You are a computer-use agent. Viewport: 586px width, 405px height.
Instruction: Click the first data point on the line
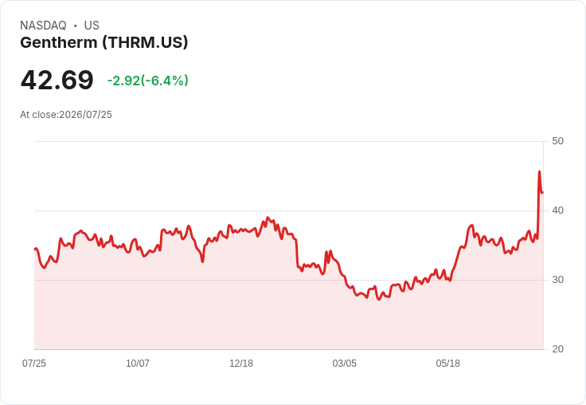pos(35,249)
